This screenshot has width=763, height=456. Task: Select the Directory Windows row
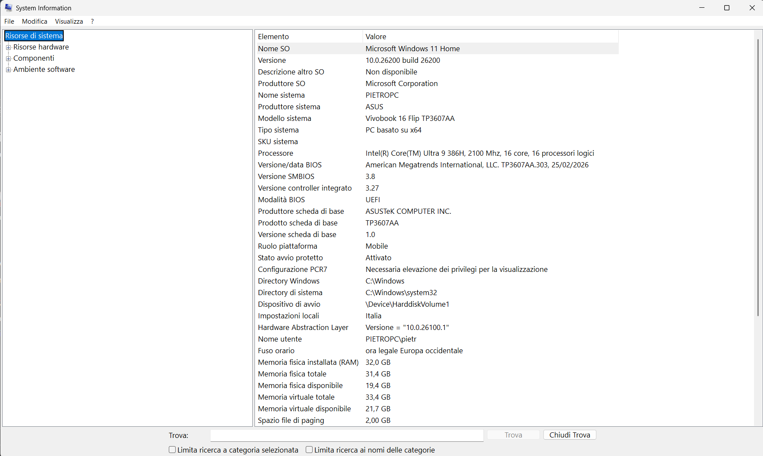pos(437,281)
